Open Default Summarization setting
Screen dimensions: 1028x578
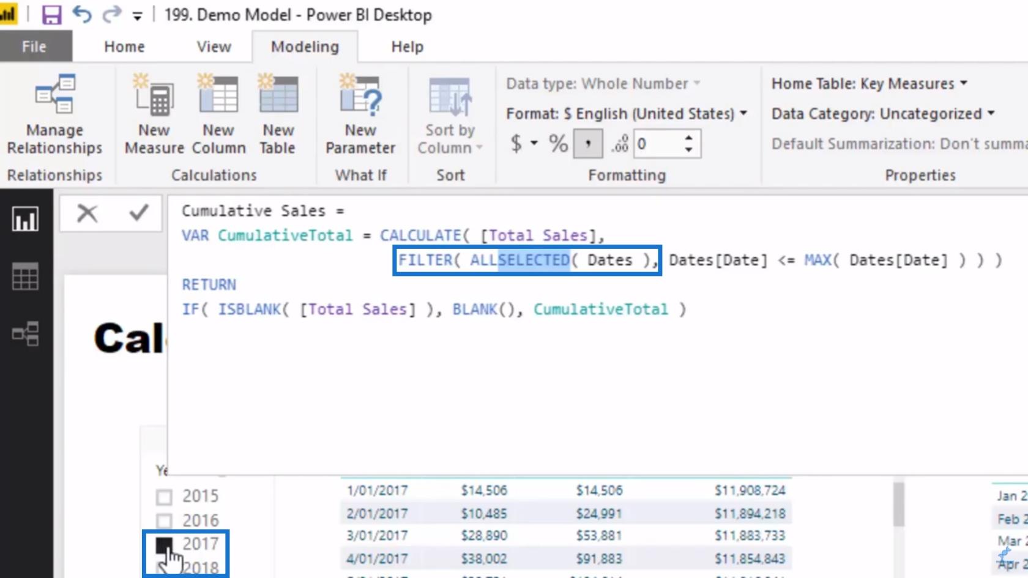point(900,144)
